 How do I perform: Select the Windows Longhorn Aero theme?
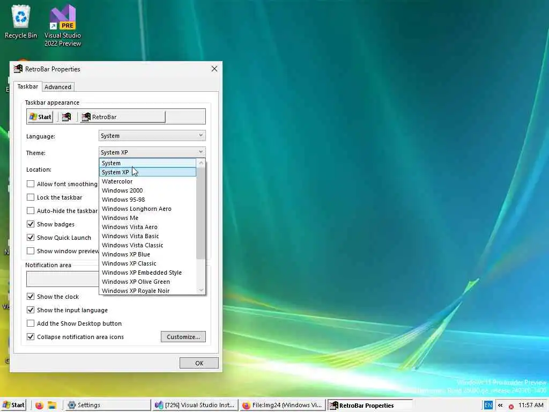[148, 209]
